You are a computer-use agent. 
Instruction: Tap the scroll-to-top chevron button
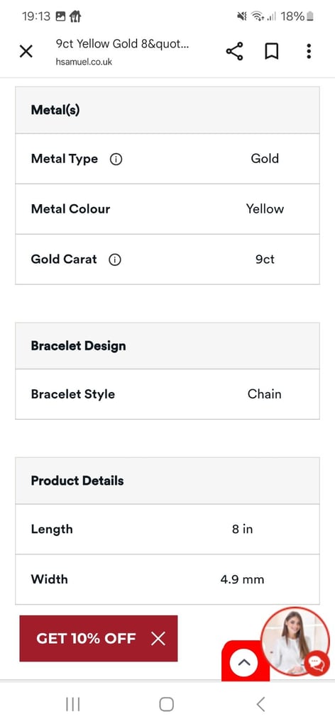(243, 662)
